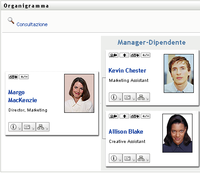This screenshot has width=200, height=173.
Task: Open Allison Blake's name link
Action: pos(126,131)
